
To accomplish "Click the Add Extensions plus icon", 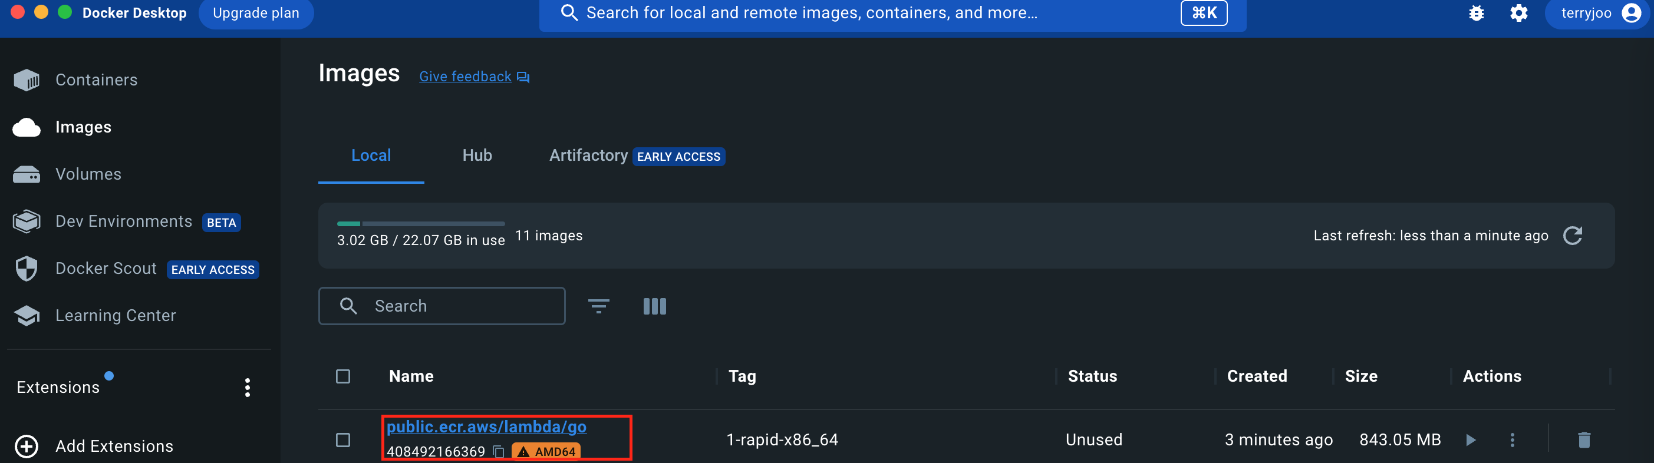I will pyautogui.click(x=27, y=447).
